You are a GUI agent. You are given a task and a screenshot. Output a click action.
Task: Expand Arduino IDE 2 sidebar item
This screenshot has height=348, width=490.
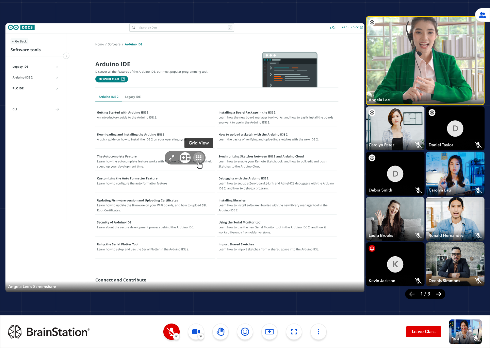(x=35, y=78)
